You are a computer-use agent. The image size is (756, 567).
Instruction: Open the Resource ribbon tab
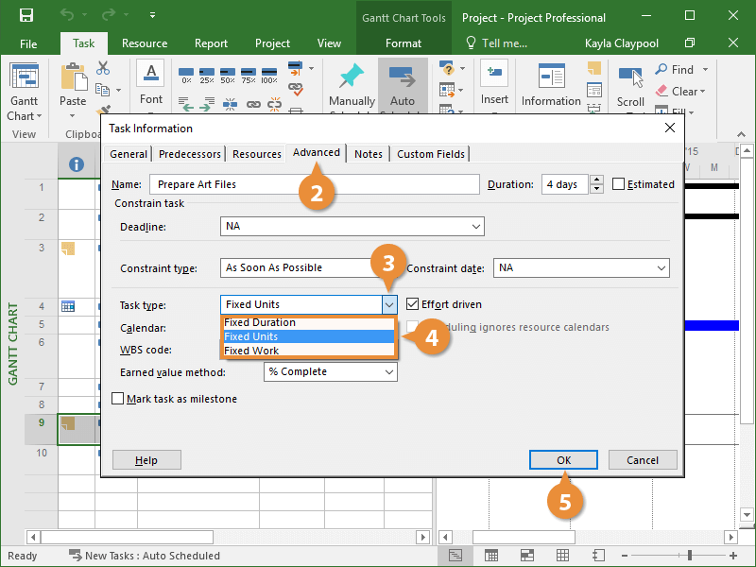click(x=145, y=43)
